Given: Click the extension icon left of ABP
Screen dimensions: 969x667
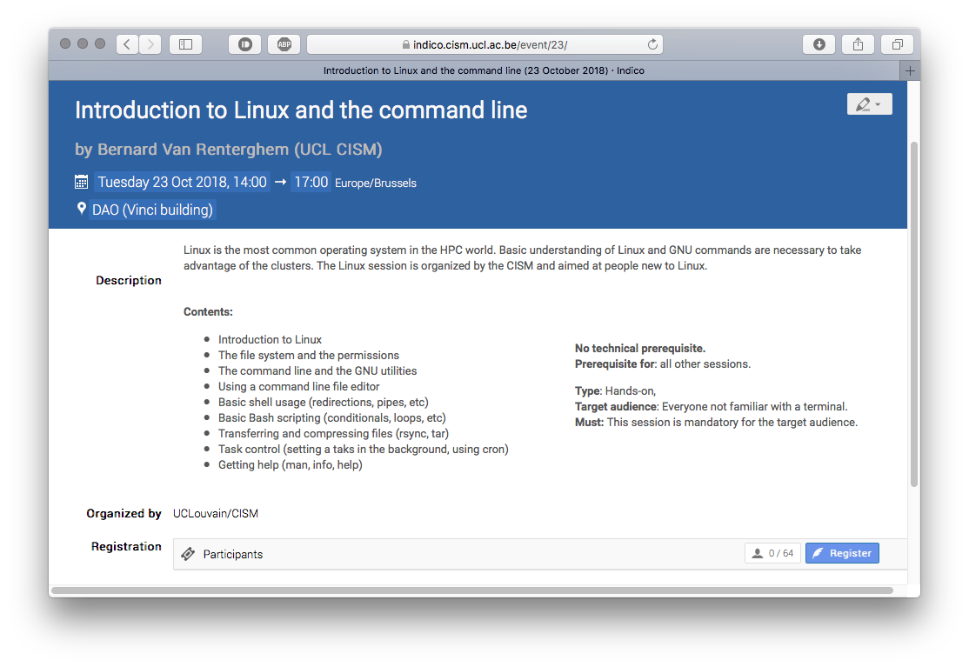Looking at the screenshot, I should (245, 44).
